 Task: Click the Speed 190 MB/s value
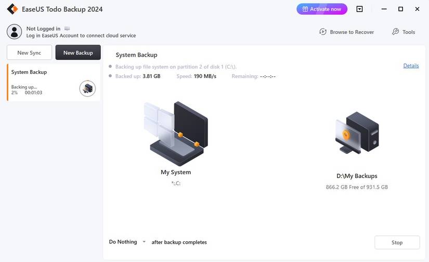tap(205, 76)
